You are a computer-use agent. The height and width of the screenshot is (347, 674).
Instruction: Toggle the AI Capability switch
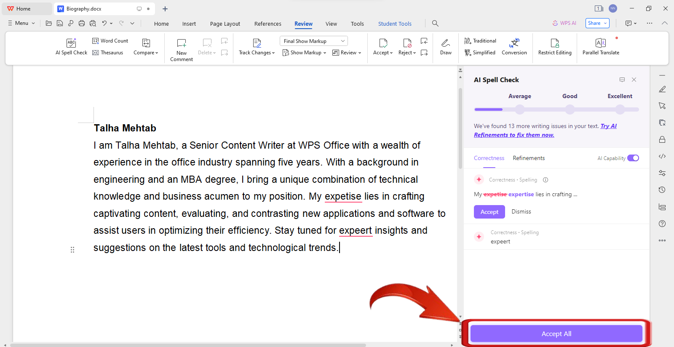[x=633, y=158]
